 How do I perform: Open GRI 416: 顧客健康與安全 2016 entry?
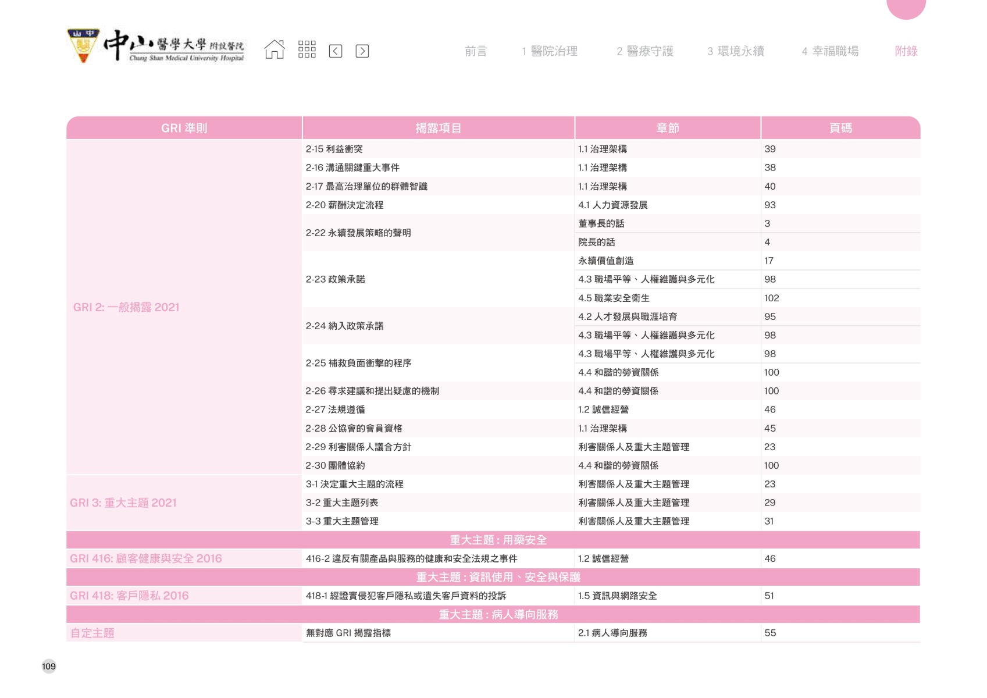point(146,558)
